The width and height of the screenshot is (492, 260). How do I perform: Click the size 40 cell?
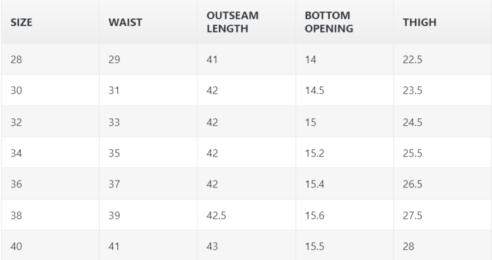[16, 246]
